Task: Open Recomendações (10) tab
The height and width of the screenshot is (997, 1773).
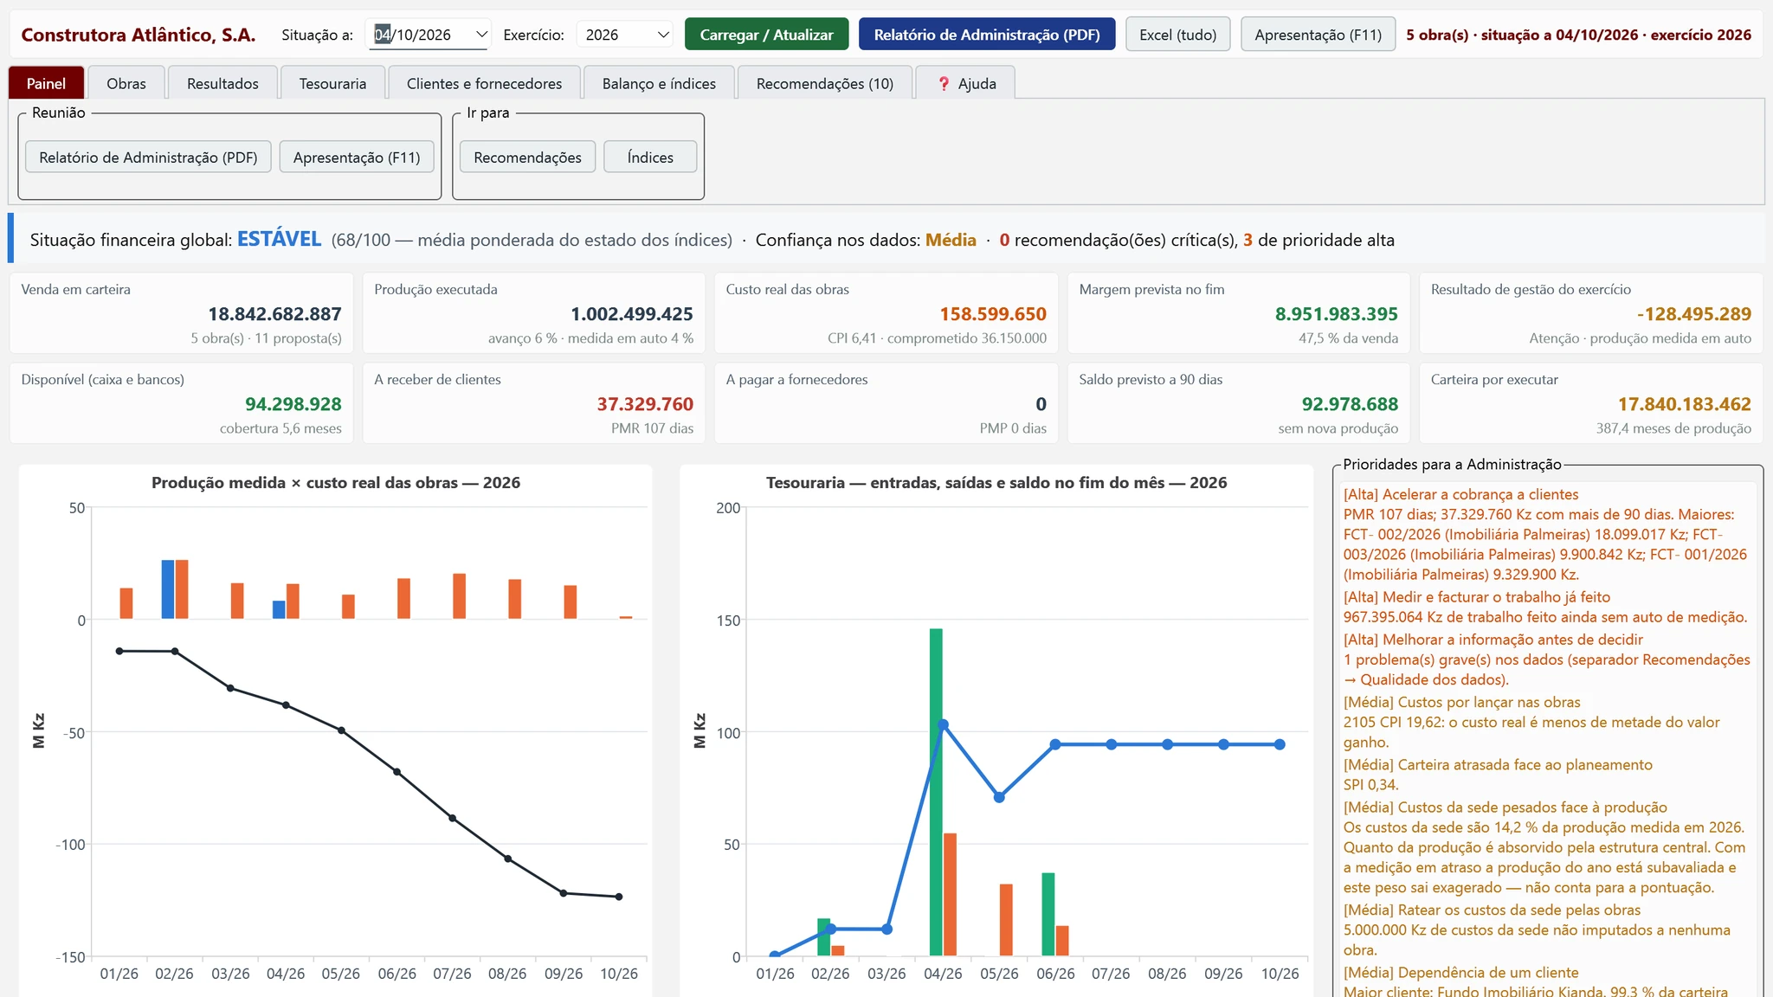Action: tap(824, 83)
